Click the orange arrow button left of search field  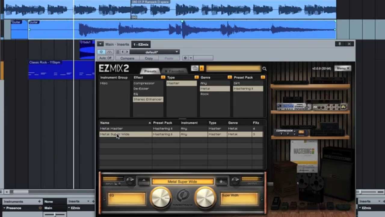pos(202,68)
